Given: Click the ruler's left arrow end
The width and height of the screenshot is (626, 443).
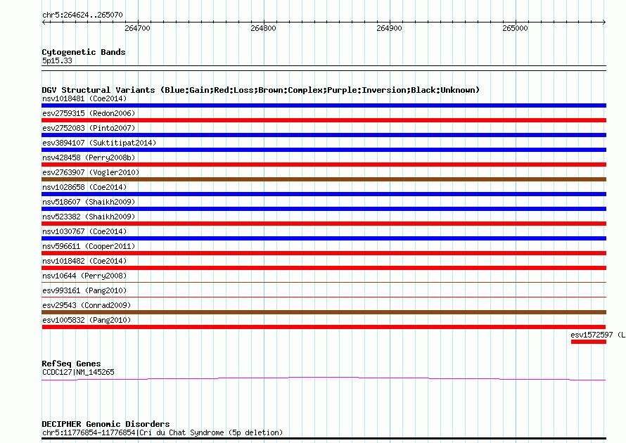Looking at the screenshot, I should coord(44,23).
